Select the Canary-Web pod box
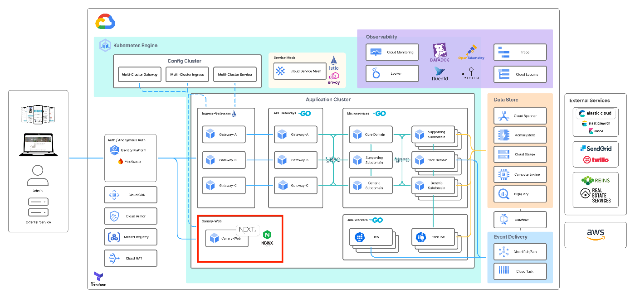This screenshot has width=635, height=298. pos(227,238)
